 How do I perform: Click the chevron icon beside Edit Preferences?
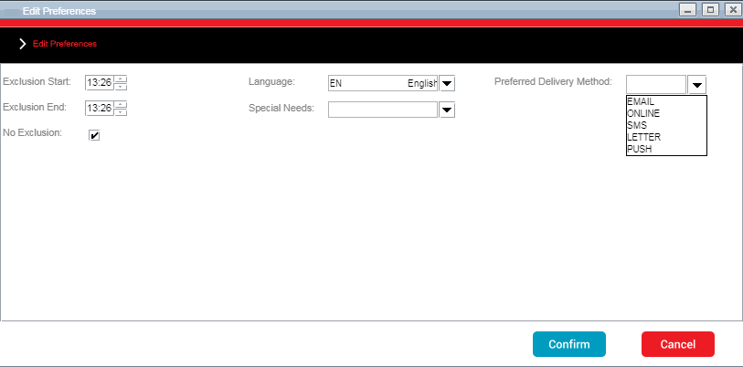click(x=22, y=44)
